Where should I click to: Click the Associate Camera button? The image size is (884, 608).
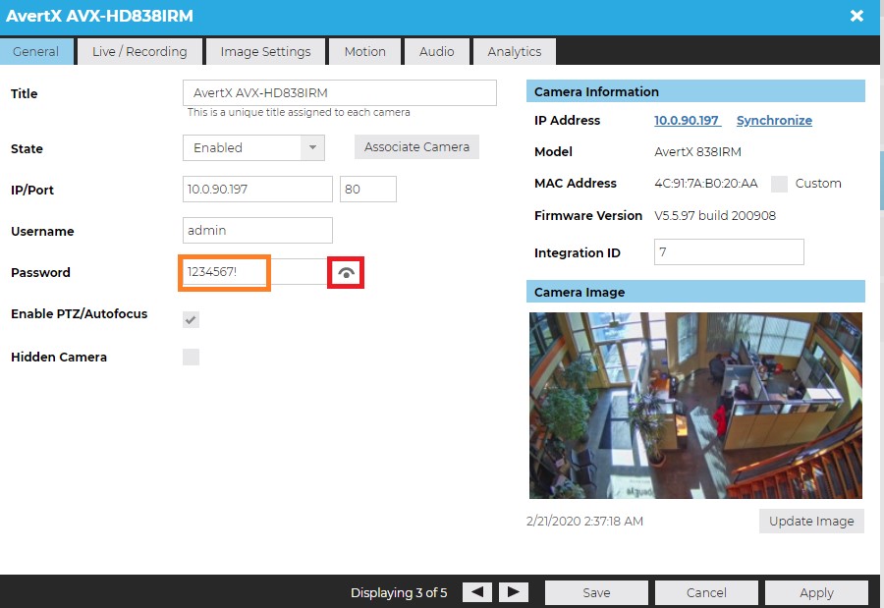416,146
